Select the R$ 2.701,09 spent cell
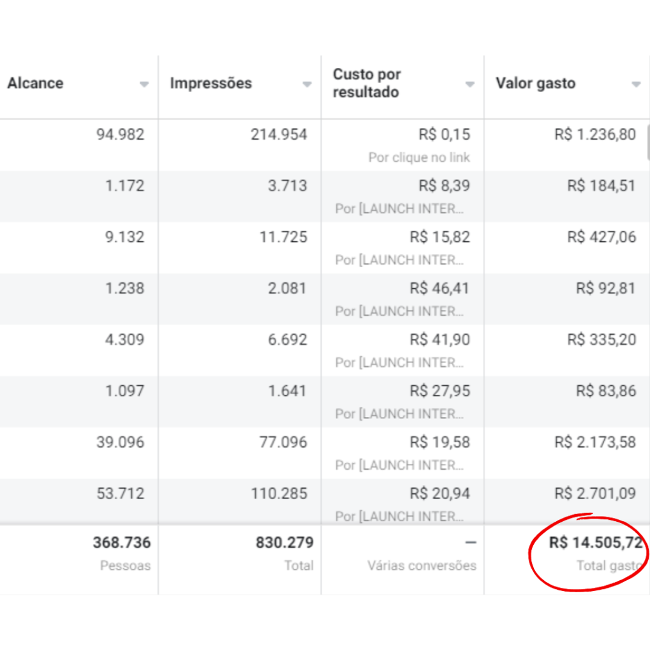 pos(595,493)
